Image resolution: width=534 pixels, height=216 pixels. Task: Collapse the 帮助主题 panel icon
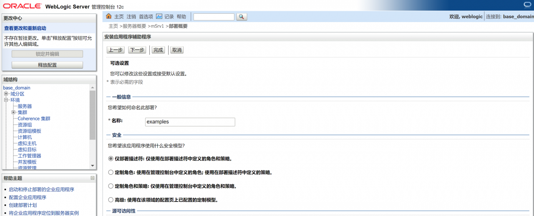(93, 178)
